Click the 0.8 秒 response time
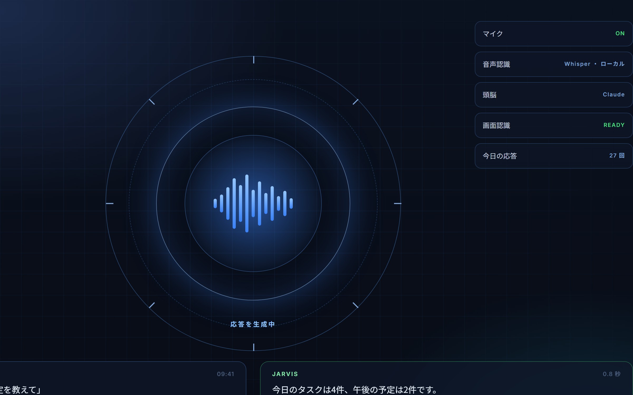Viewport: 633px width, 395px height. (611, 374)
